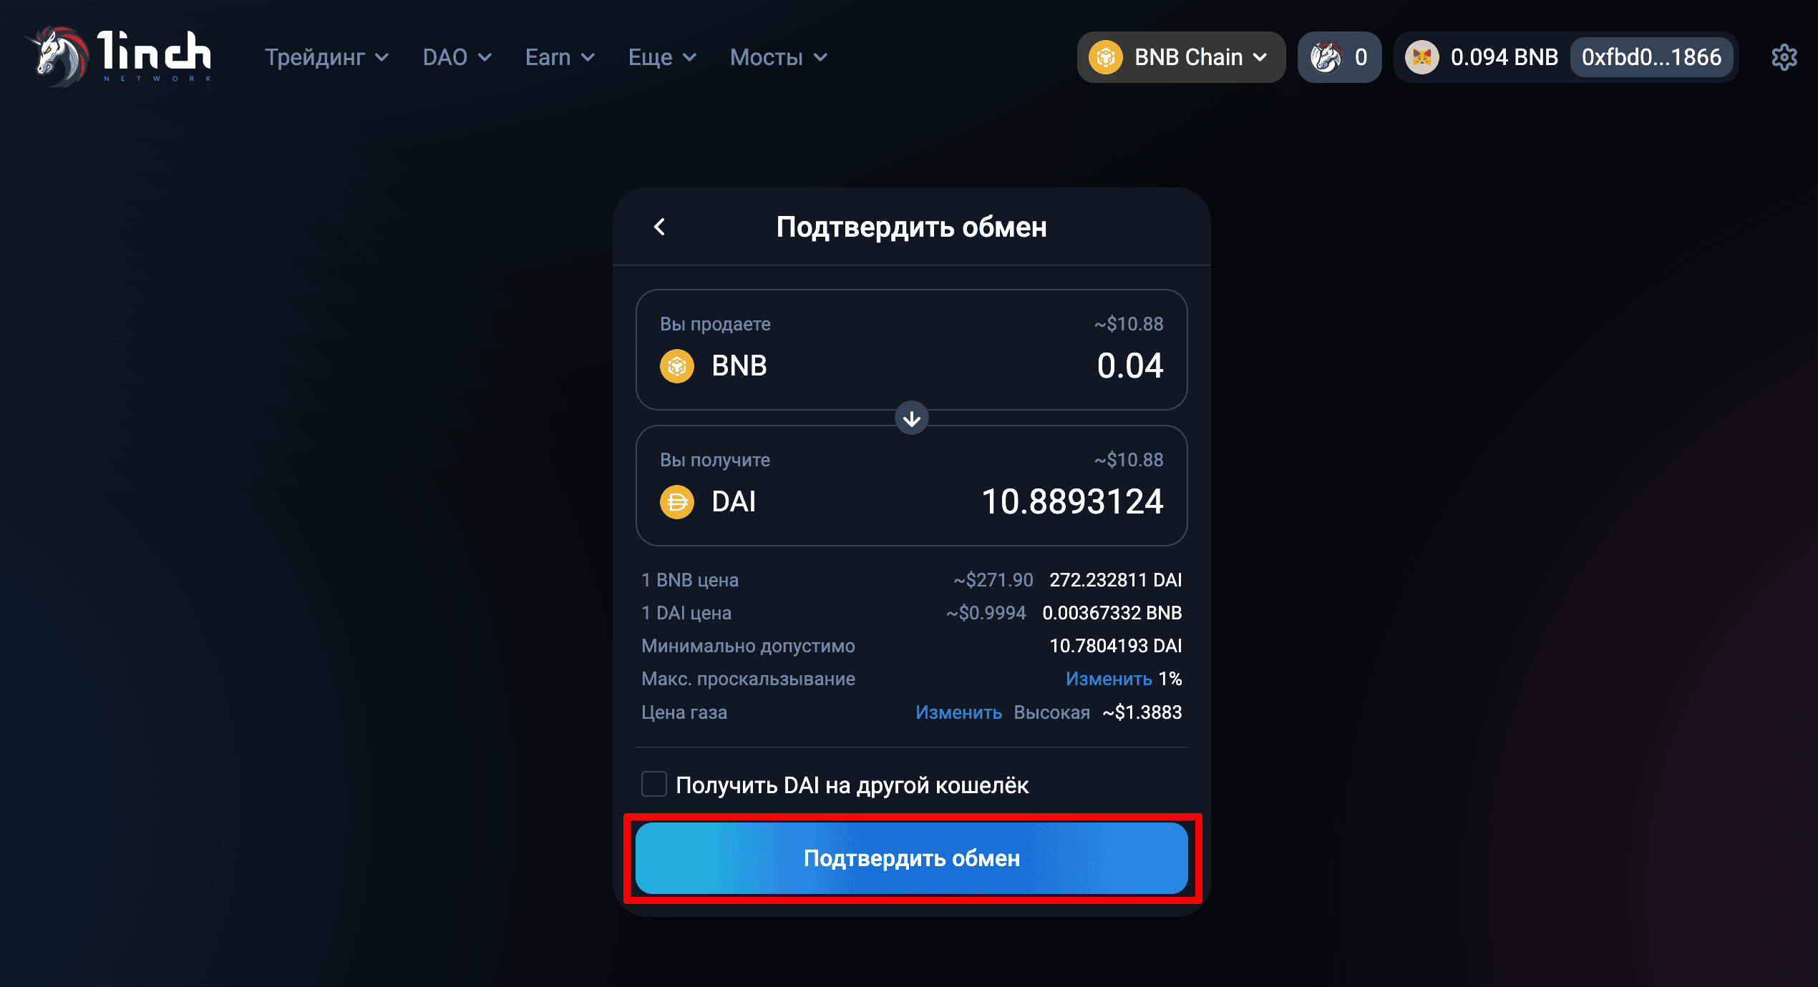The height and width of the screenshot is (987, 1818).
Task: Go back using the left arrow icon
Action: click(x=659, y=227)
